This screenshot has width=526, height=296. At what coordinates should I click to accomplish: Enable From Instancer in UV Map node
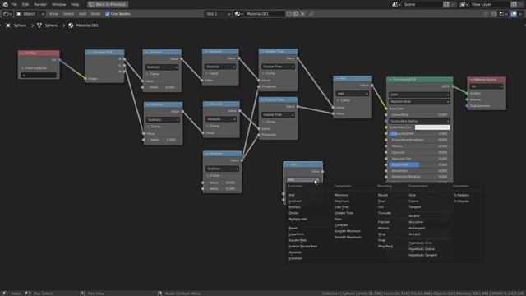(x=23, y=68)
